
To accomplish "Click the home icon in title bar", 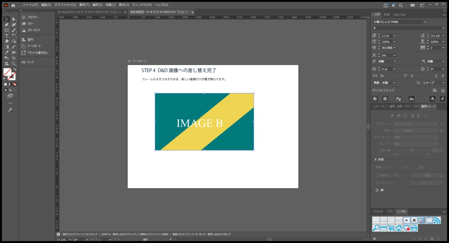I will [13, 5].
